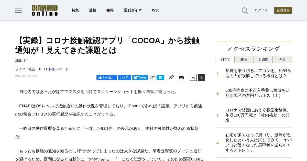The image size is (307, 161).
Task: Switch ranking to 会員 tab
Action: pyautogui.click(x=282, y=60)
